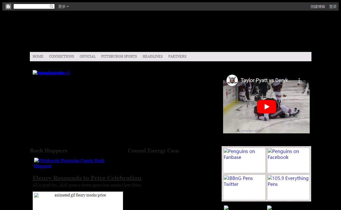Open the 创建博客 link

tap(318, 7)
